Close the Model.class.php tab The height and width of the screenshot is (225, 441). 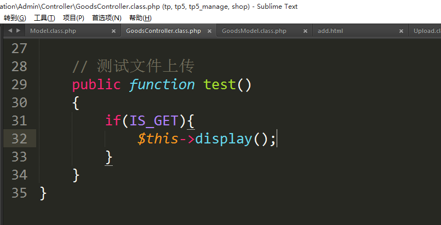click(x=113, y=31)
